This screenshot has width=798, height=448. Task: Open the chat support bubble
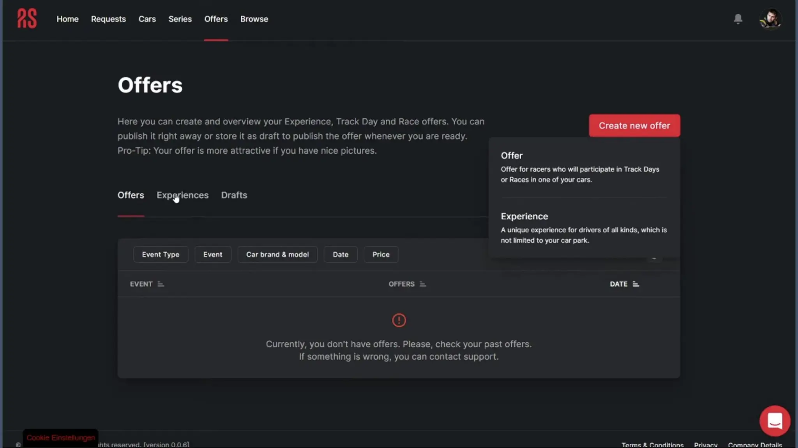(775, 421)
